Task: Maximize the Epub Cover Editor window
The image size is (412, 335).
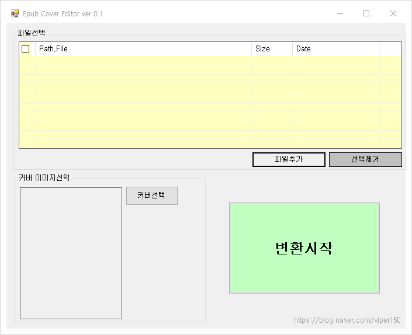Action: click(x=366, y=13)
